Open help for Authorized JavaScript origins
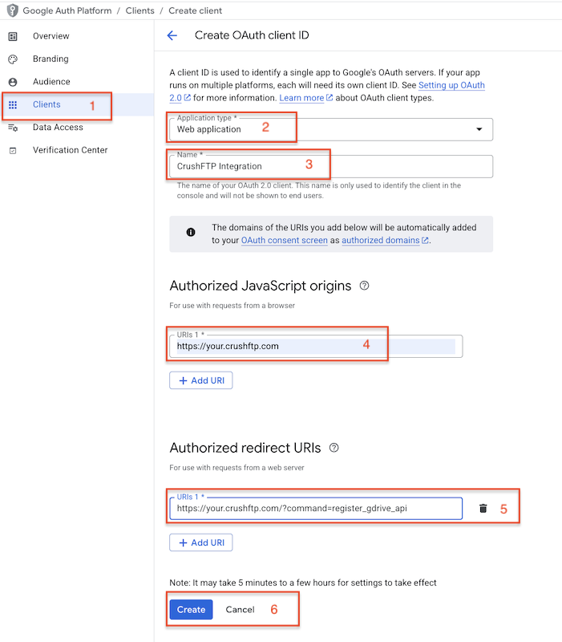This screenshot has height=642, width=562. 364,286
